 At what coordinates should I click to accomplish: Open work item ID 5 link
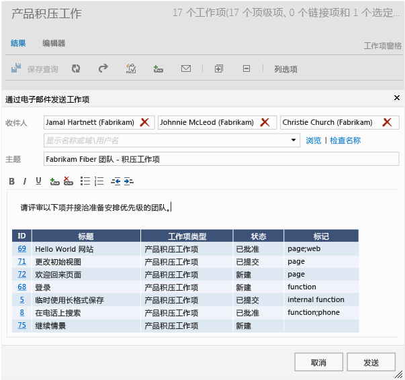[22, 299]
